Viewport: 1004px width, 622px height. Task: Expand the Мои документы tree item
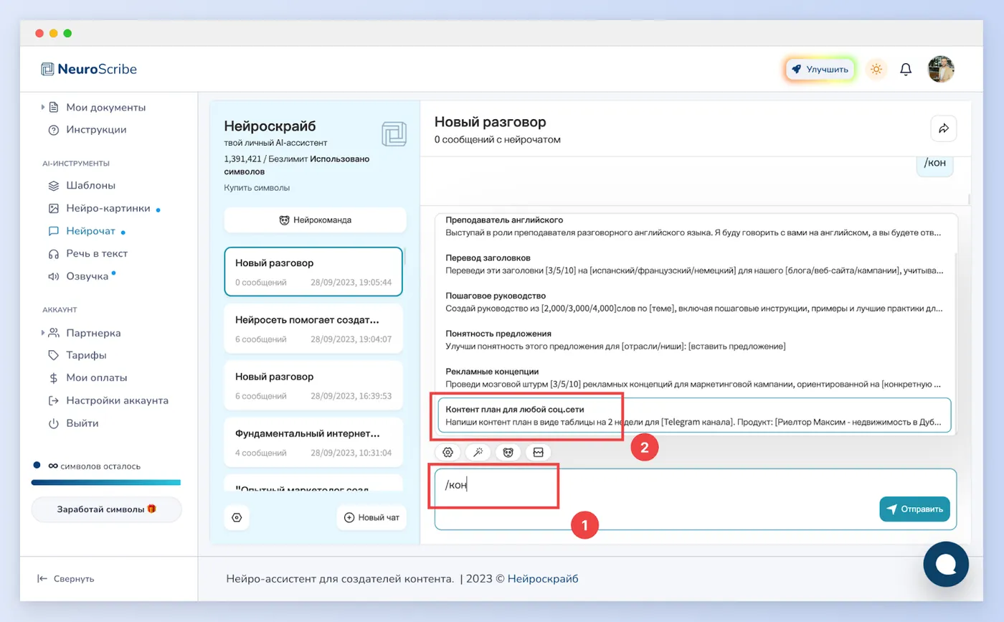click(x=43, y=107)
